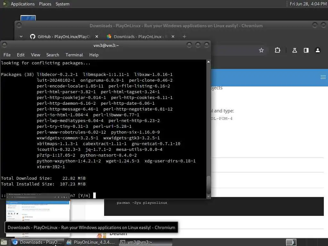Image resolution: width=328 pixels, height=246 pixels.
Task: Click the Chromium window title bar text
Action: [x=176, y=26]
